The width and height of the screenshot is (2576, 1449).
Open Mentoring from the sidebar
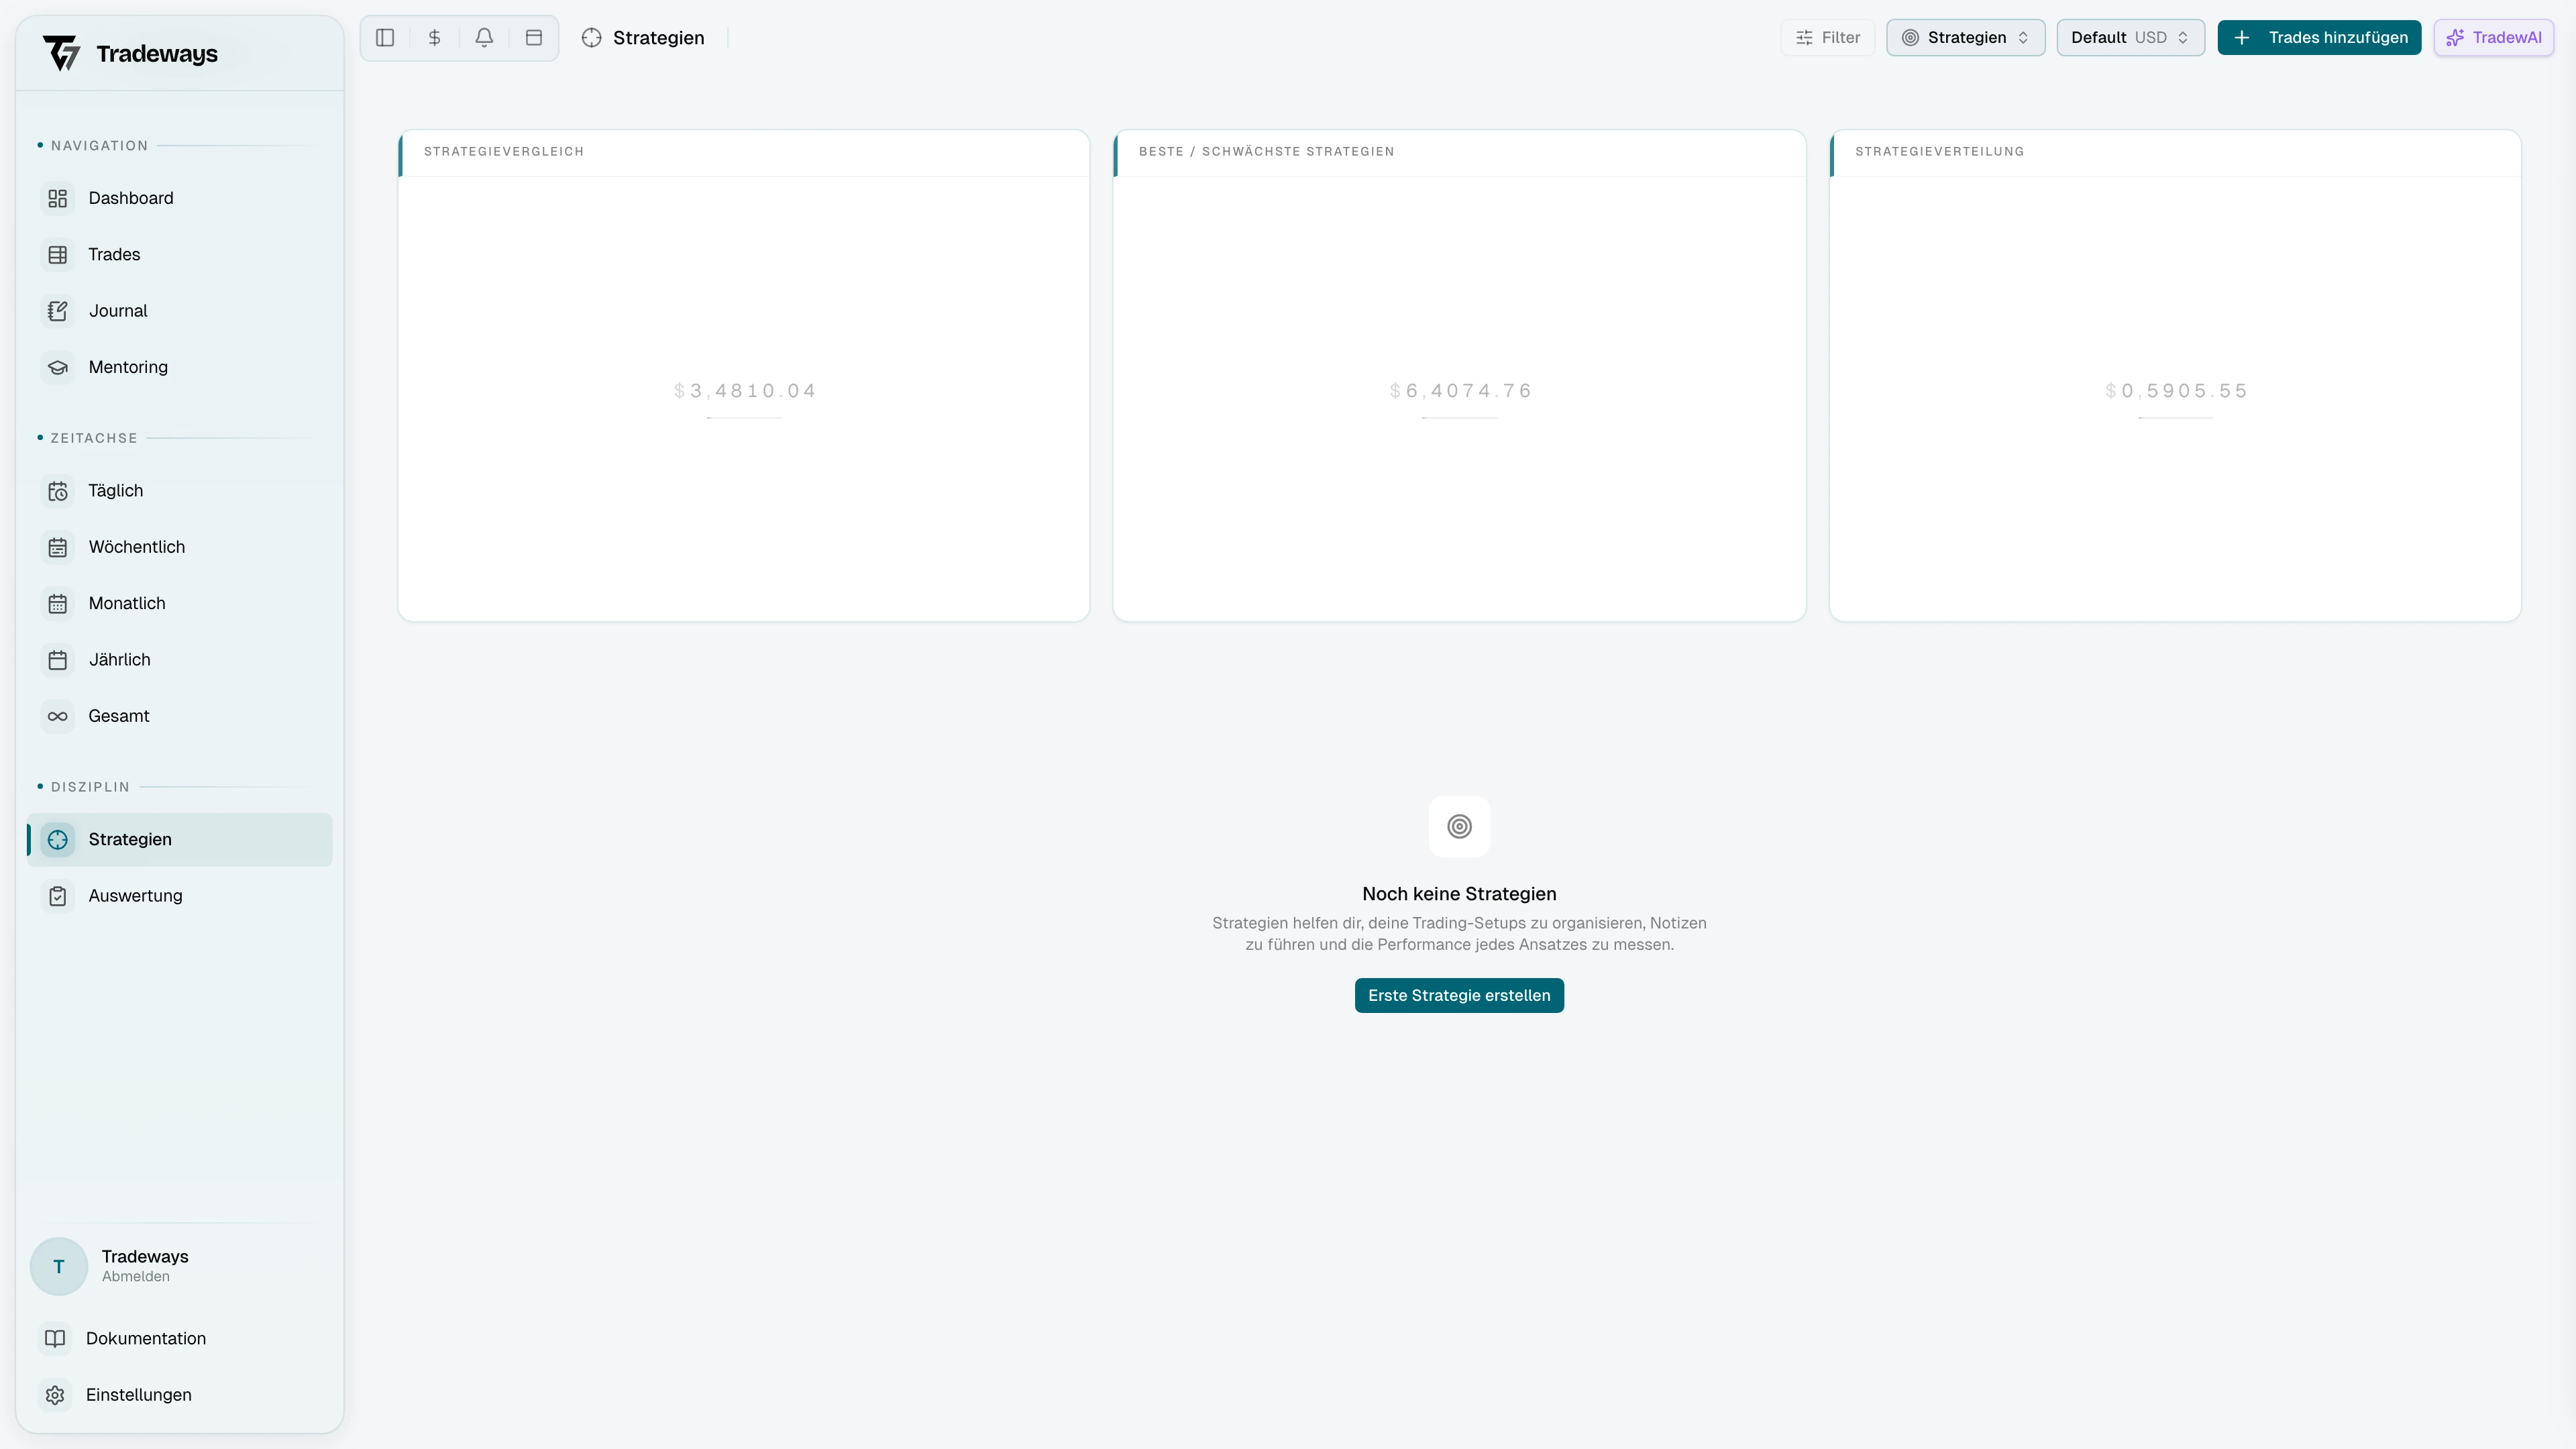(x=128, y=367)
